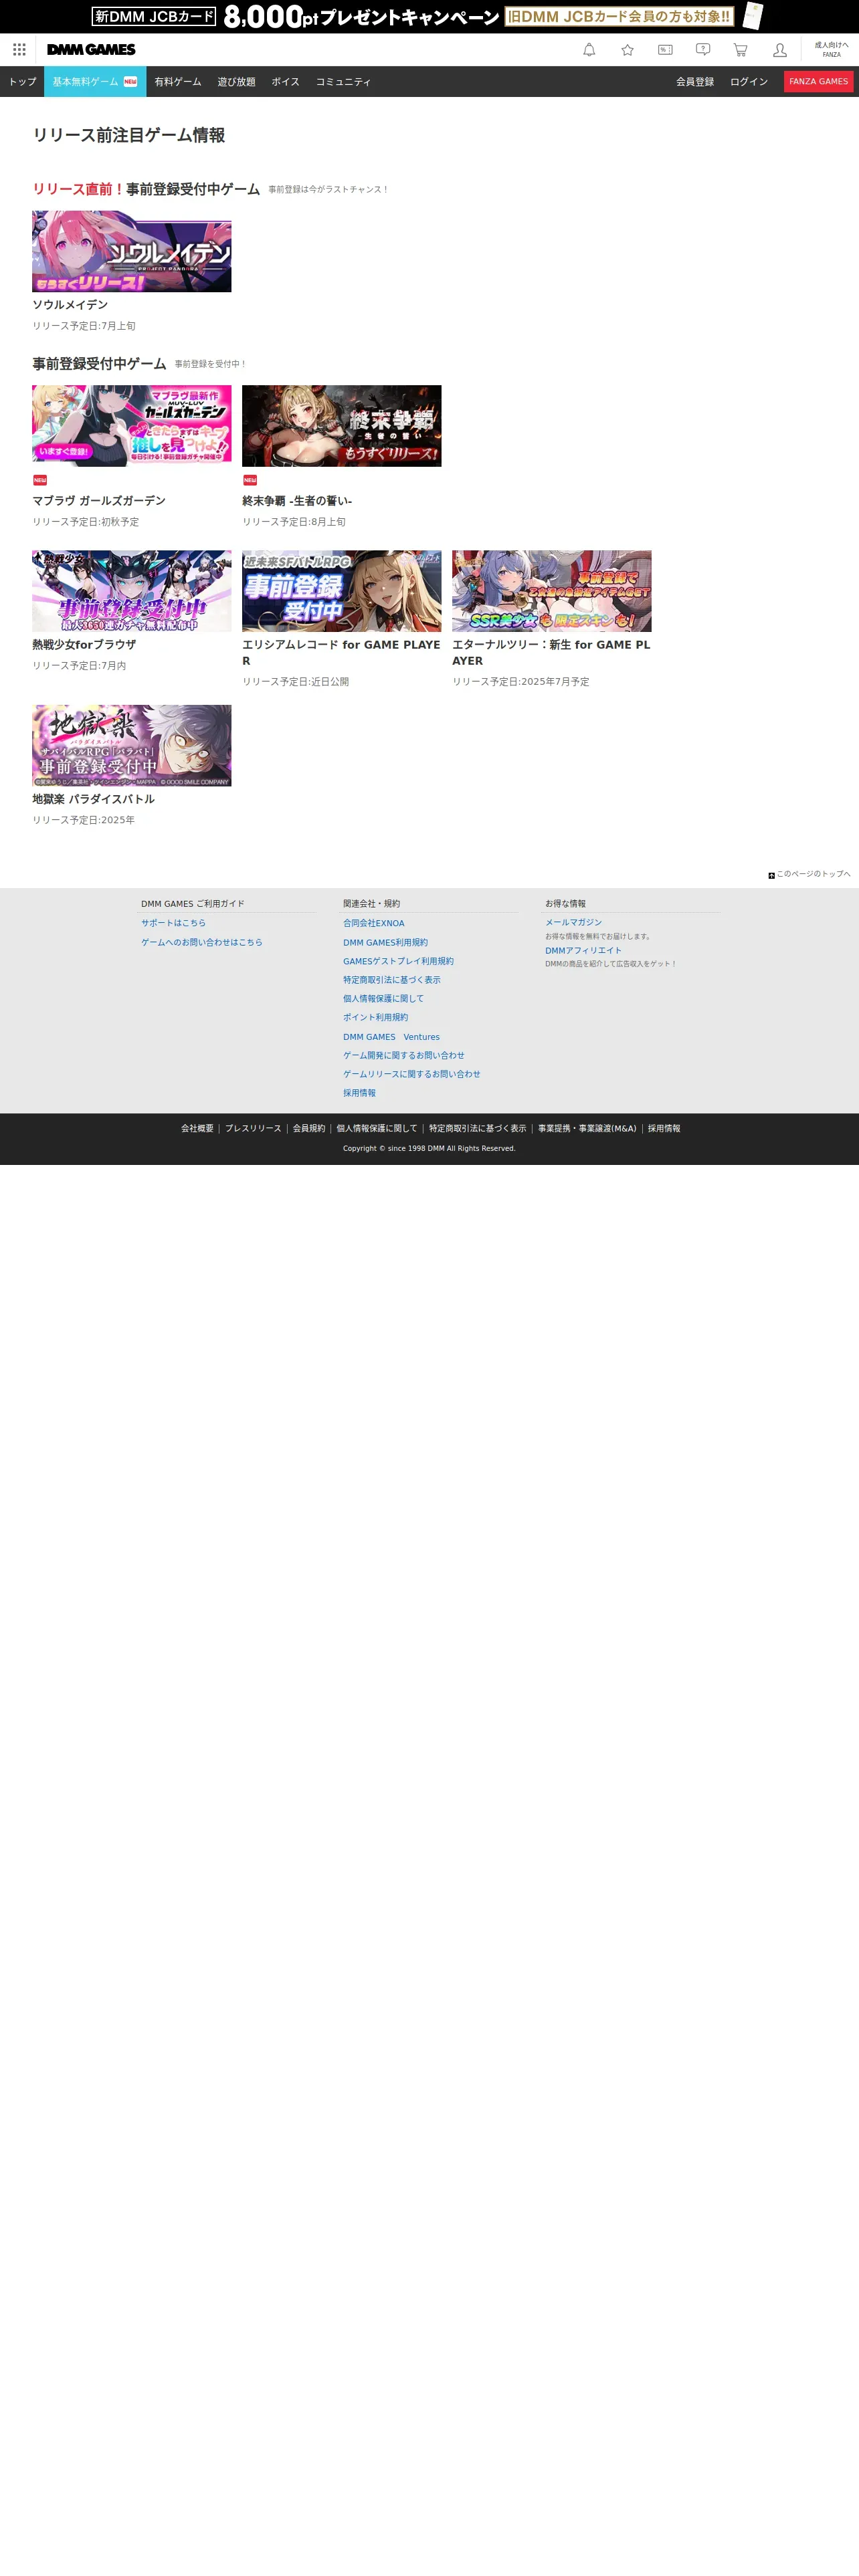Open favorites star icon
This screenshot has height=2576, width=859.
627,50
